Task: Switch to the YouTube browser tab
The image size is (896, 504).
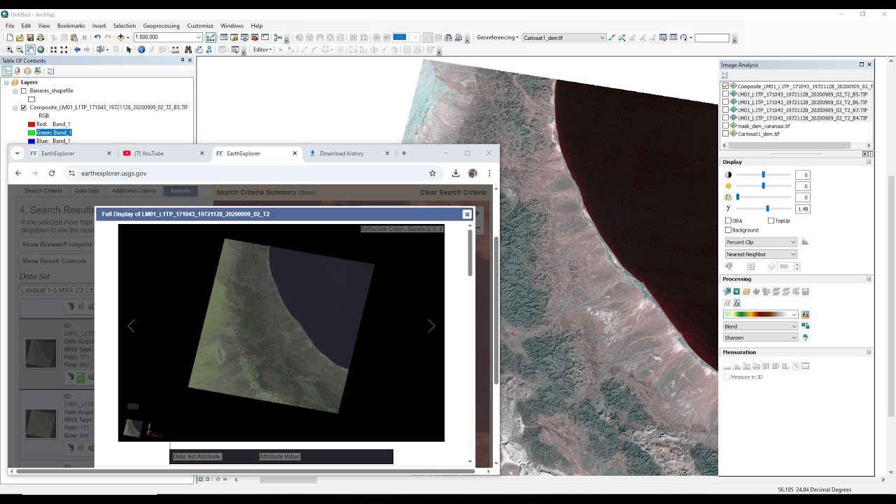Action: (x=162, y=153)
